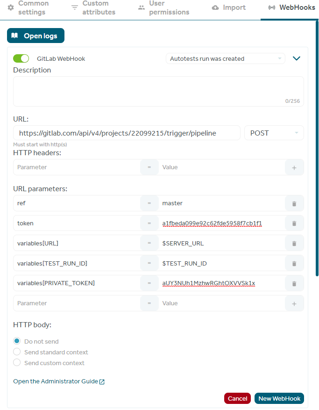
Task: Click the Open logs button
Action: pos(36,36)
